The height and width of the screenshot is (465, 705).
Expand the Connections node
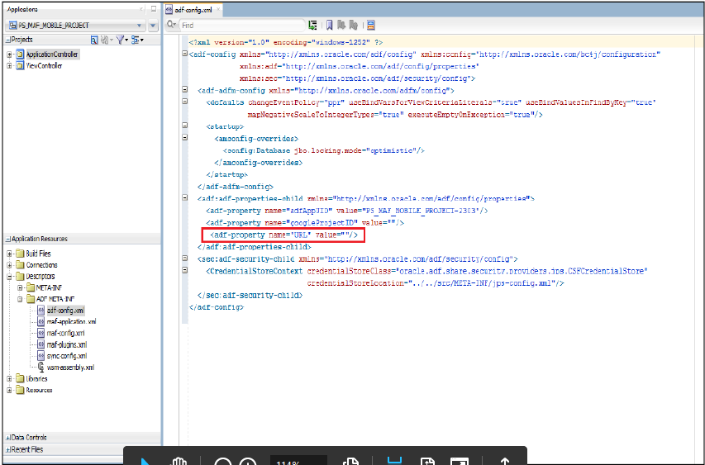9,264
